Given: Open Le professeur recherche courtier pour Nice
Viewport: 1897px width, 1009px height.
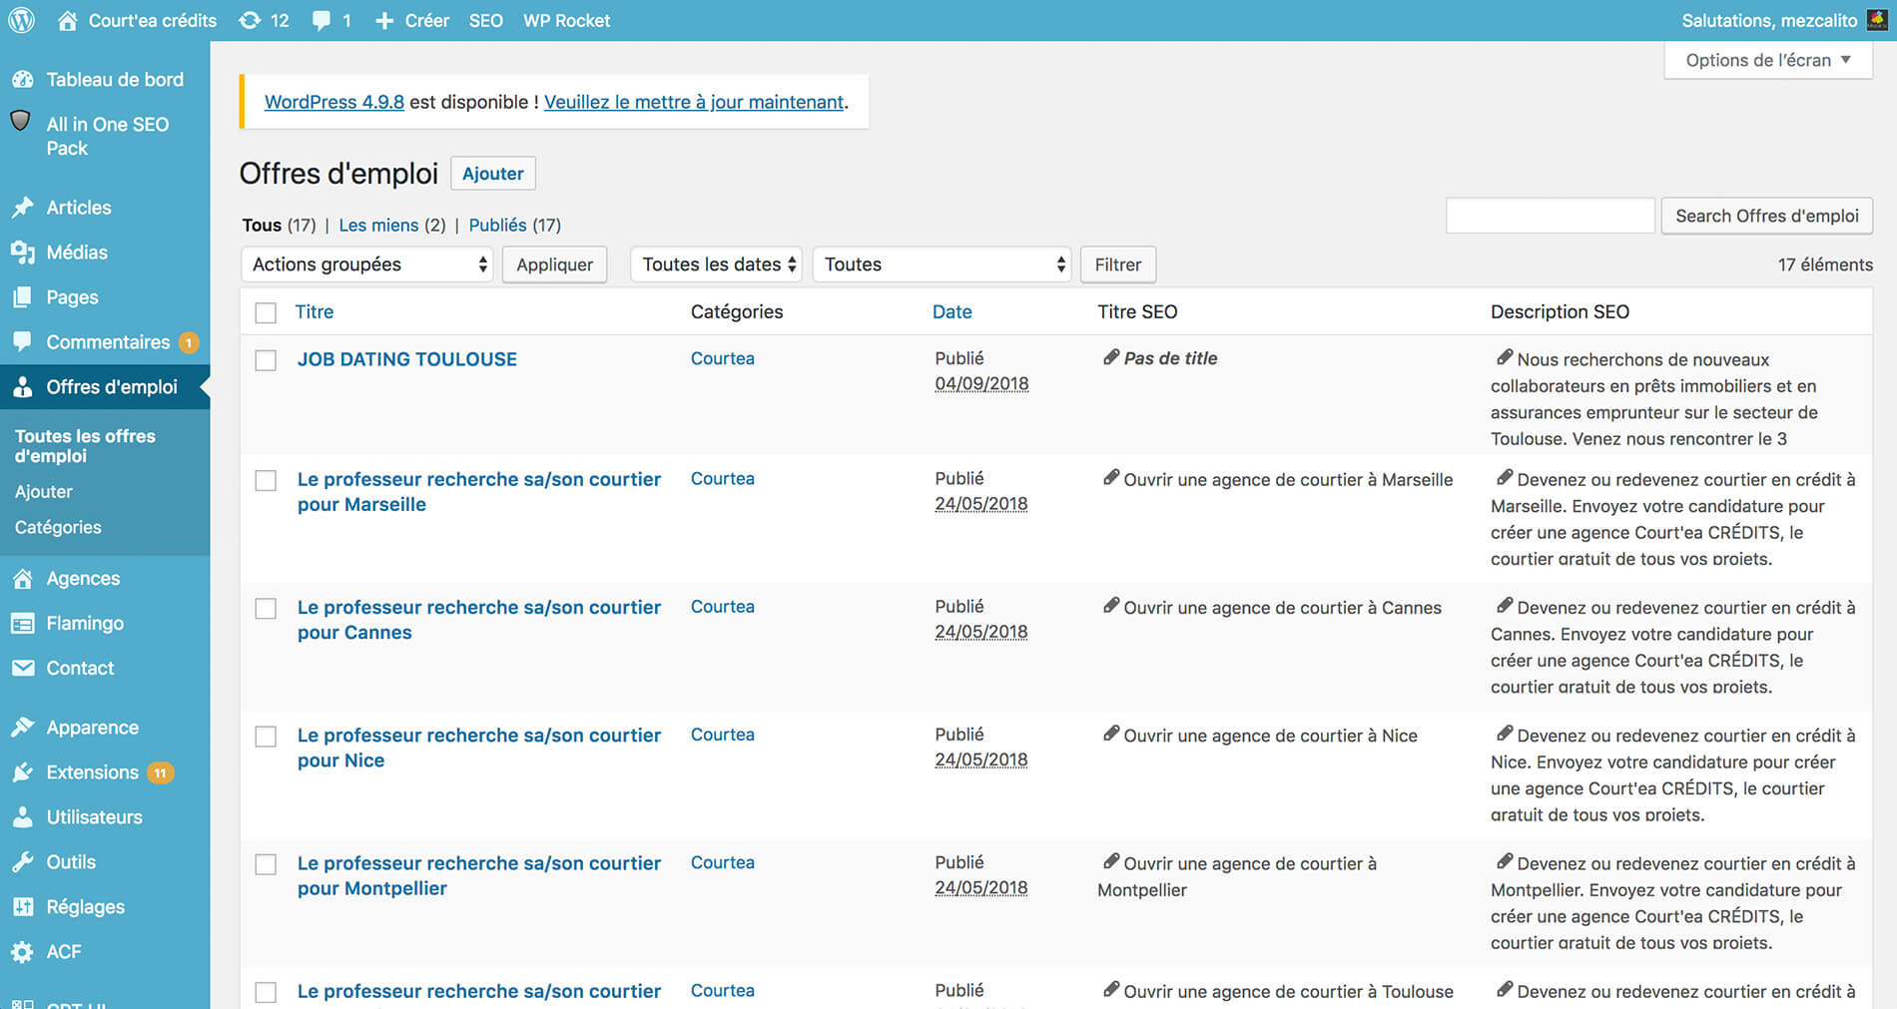Looking at the screenshot, I should [x=479, y=748].
